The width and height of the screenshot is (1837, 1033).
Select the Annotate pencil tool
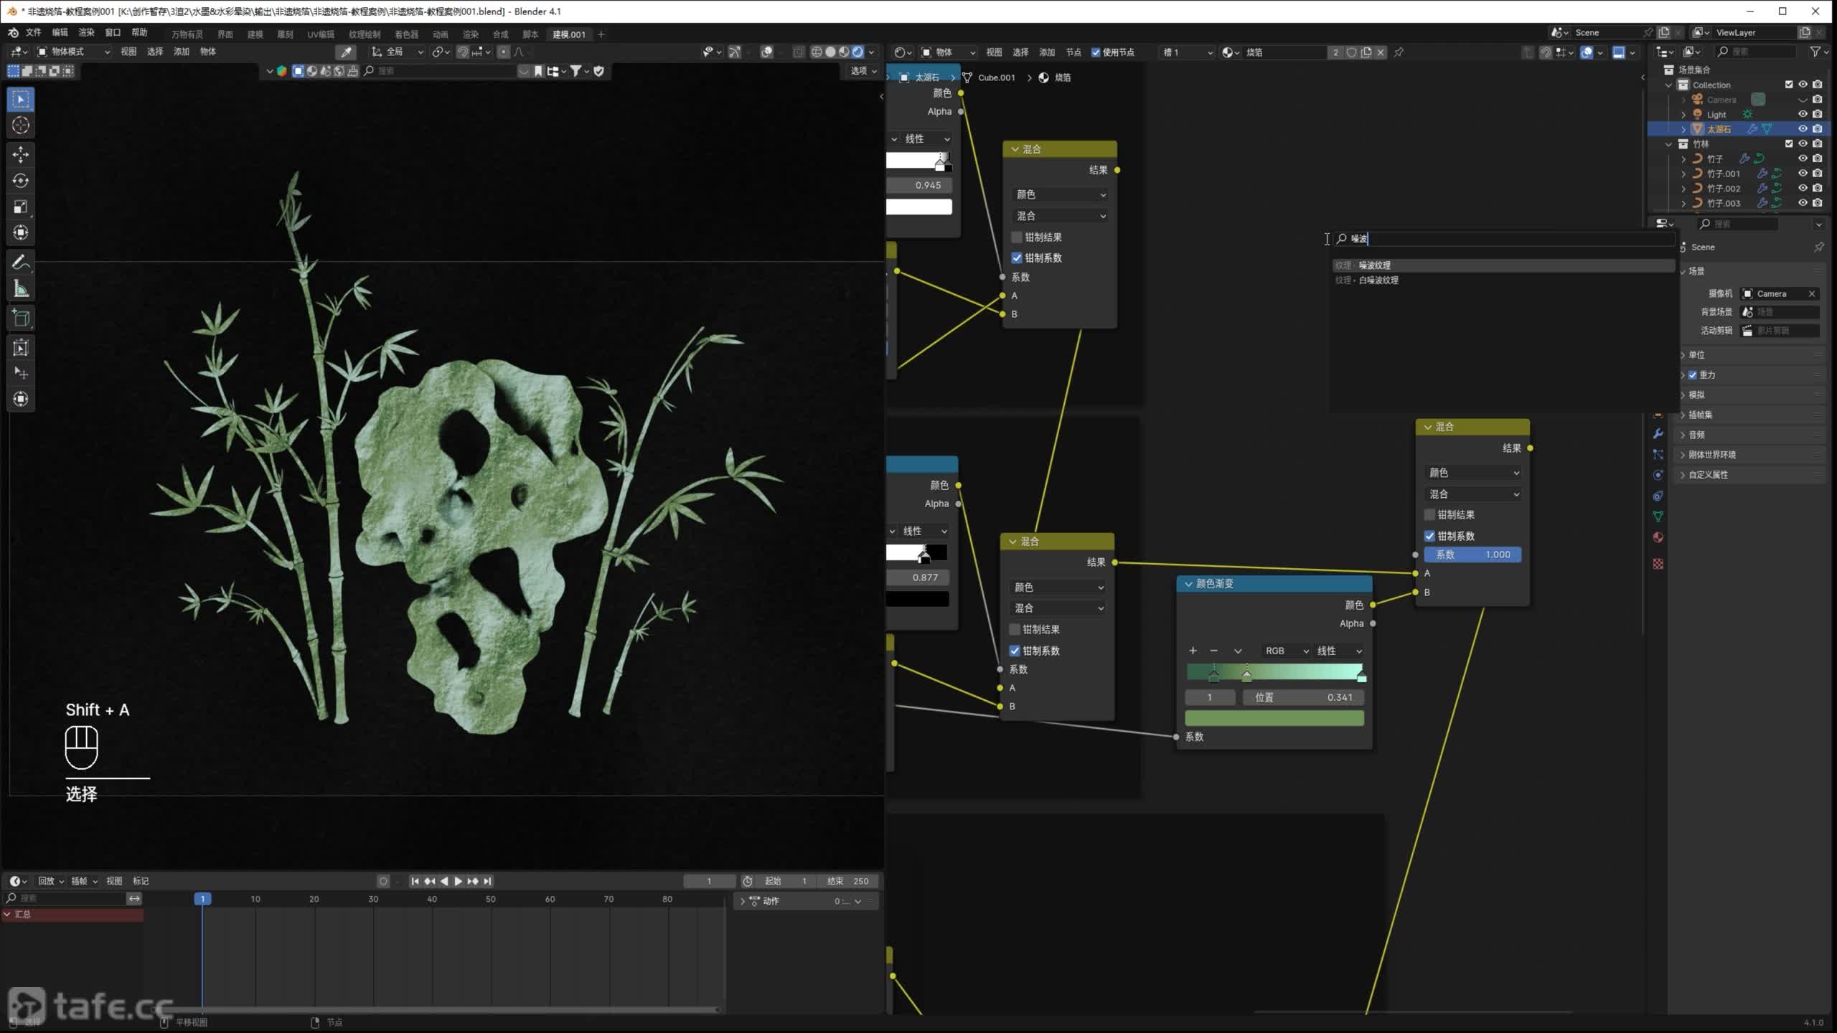pyautogui.click(x=20, y=263)
